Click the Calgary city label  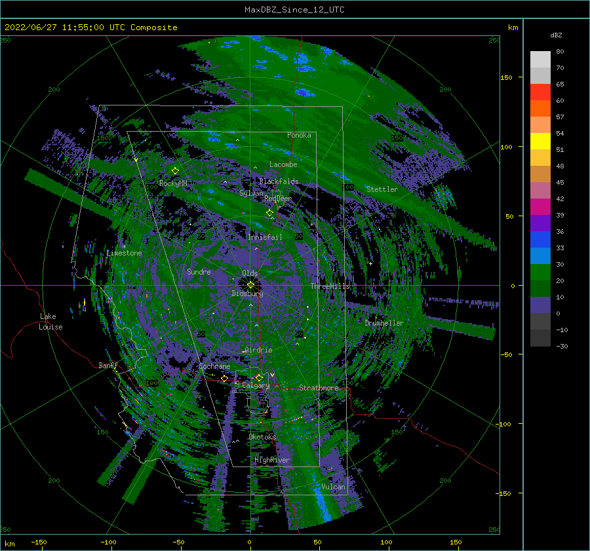[256, 385]
